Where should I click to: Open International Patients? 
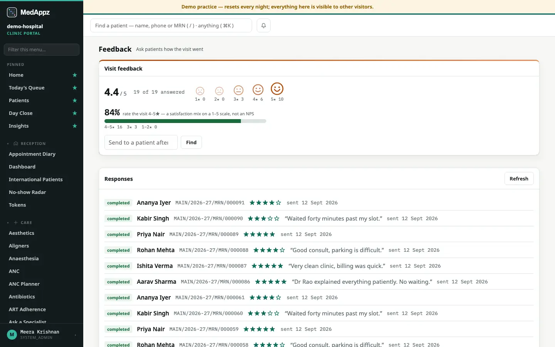[35, 180]
